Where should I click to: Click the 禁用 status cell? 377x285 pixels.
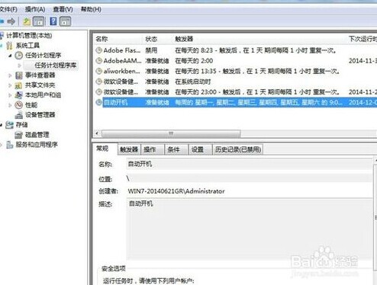coord(151,50)
